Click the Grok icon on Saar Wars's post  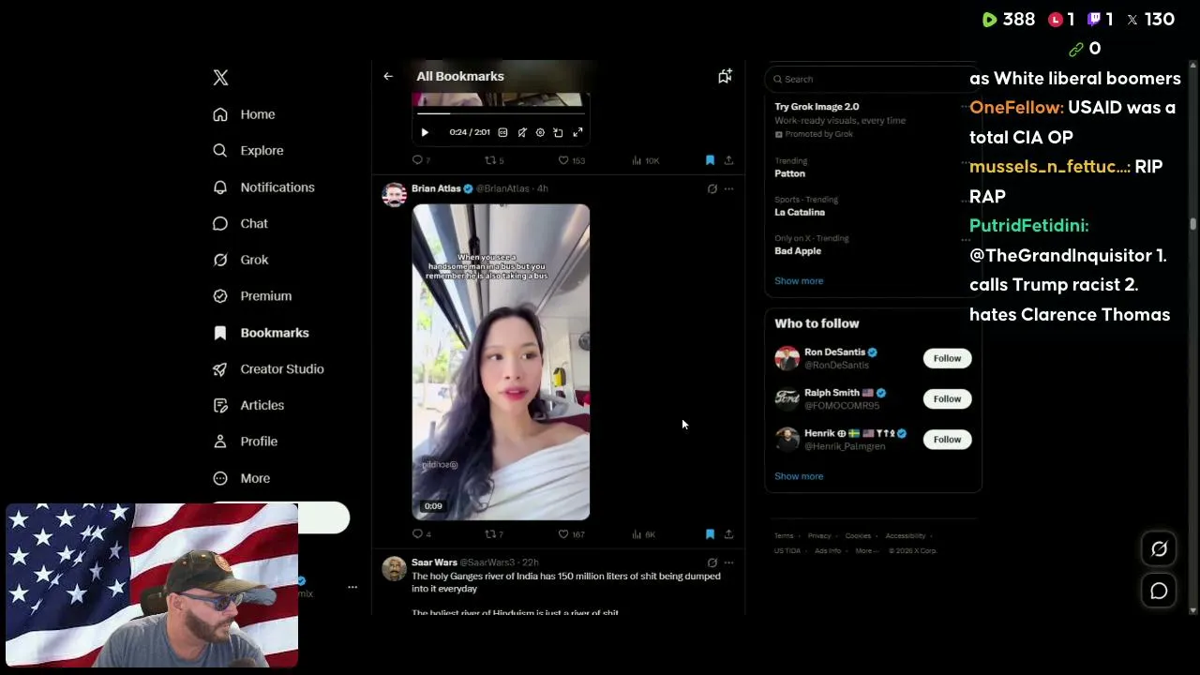712,562
